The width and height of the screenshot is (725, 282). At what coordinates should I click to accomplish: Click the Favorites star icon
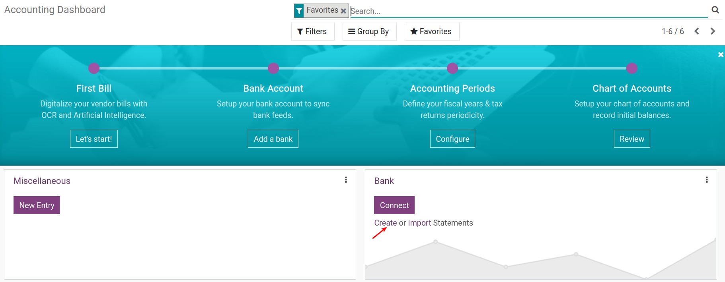[x=414, y=31]
